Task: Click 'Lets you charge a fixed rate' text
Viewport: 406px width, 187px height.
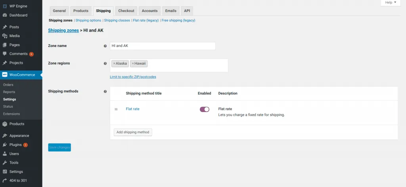Action: (251, 115)
